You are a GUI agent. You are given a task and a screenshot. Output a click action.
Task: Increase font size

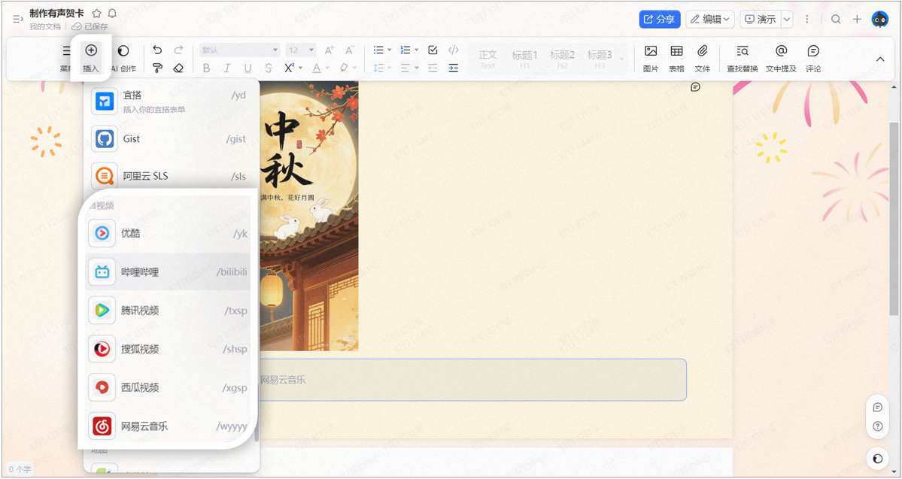pyautogui.click(x=329, y=50)
